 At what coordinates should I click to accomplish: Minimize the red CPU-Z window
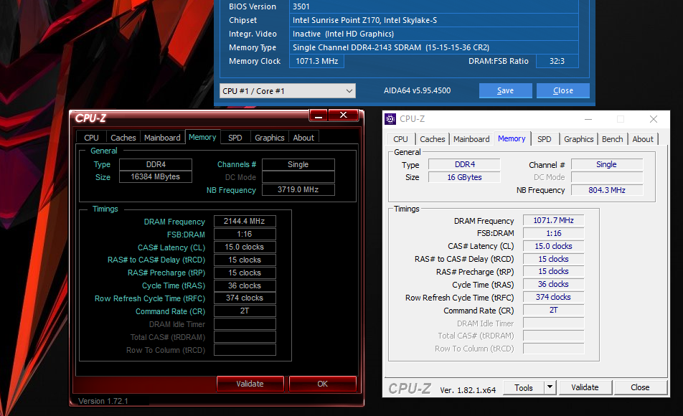[x=319, y=115]
